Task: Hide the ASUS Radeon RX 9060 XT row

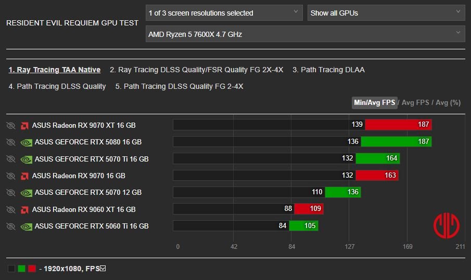Action: pyautogui.click(x=11, y=209)
